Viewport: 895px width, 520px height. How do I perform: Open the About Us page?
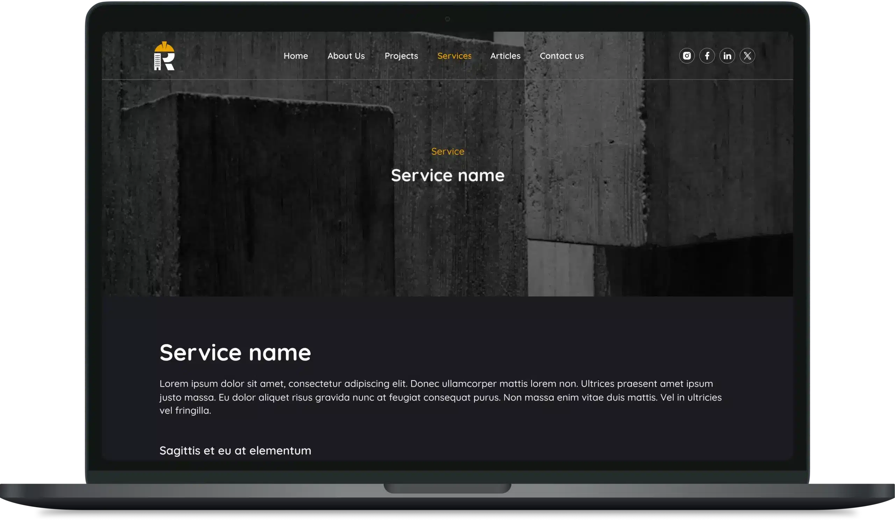point(346,56)
